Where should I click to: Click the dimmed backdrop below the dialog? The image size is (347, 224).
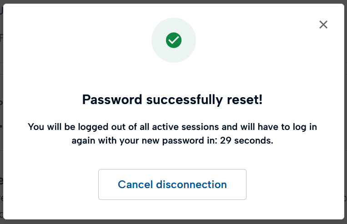coord(173,222)
